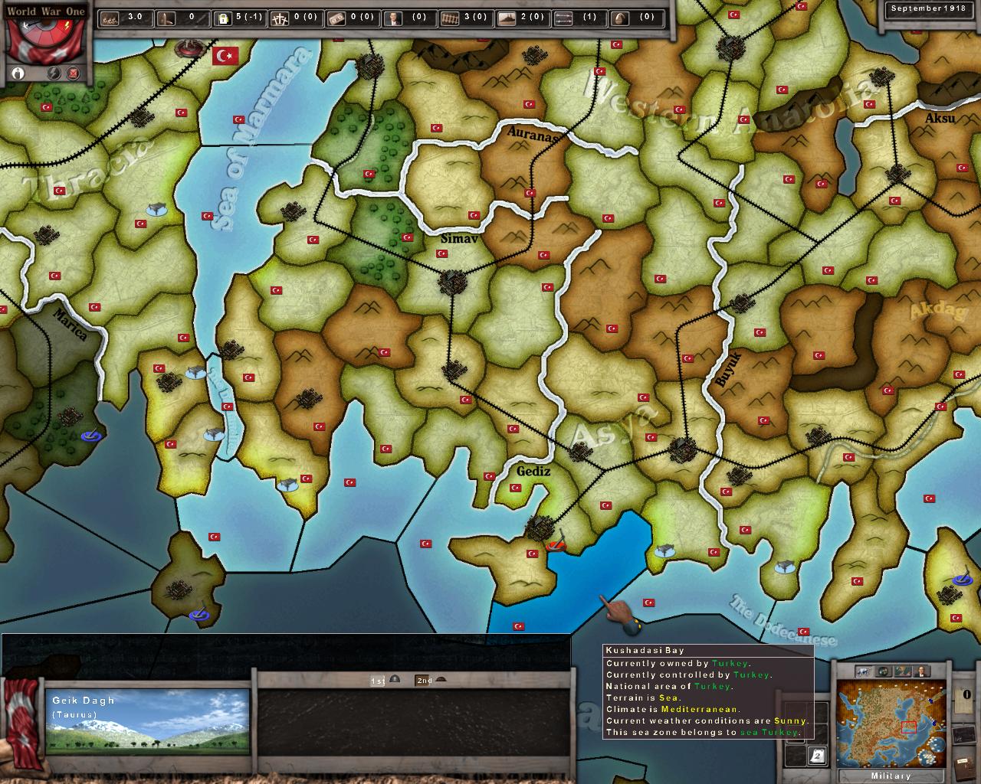This screenshot has width=981, height=784.
Task: Select the first map mode icon above minimap
Action: click(862, 671)
